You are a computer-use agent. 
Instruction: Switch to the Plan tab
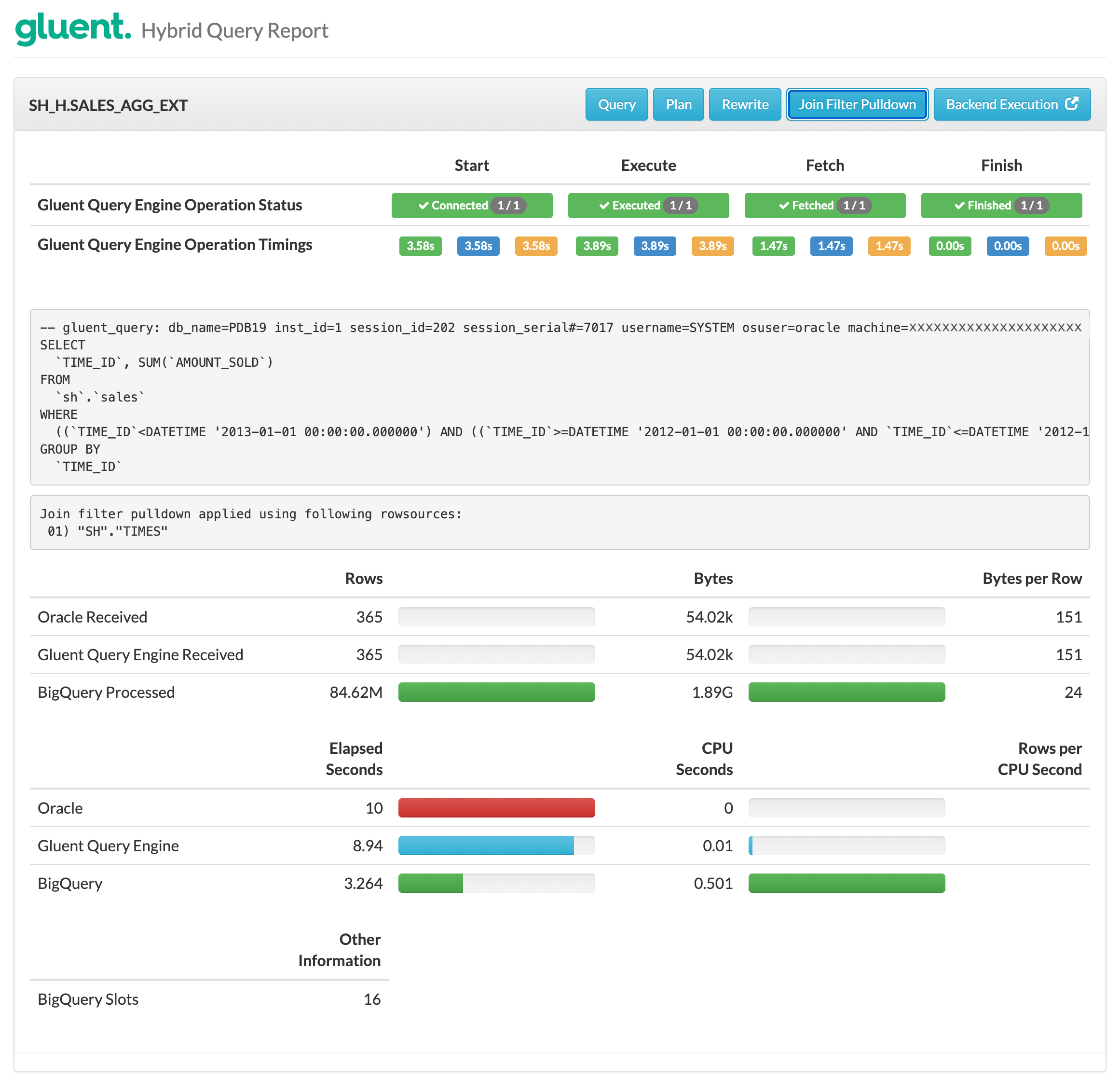(678, 104)
